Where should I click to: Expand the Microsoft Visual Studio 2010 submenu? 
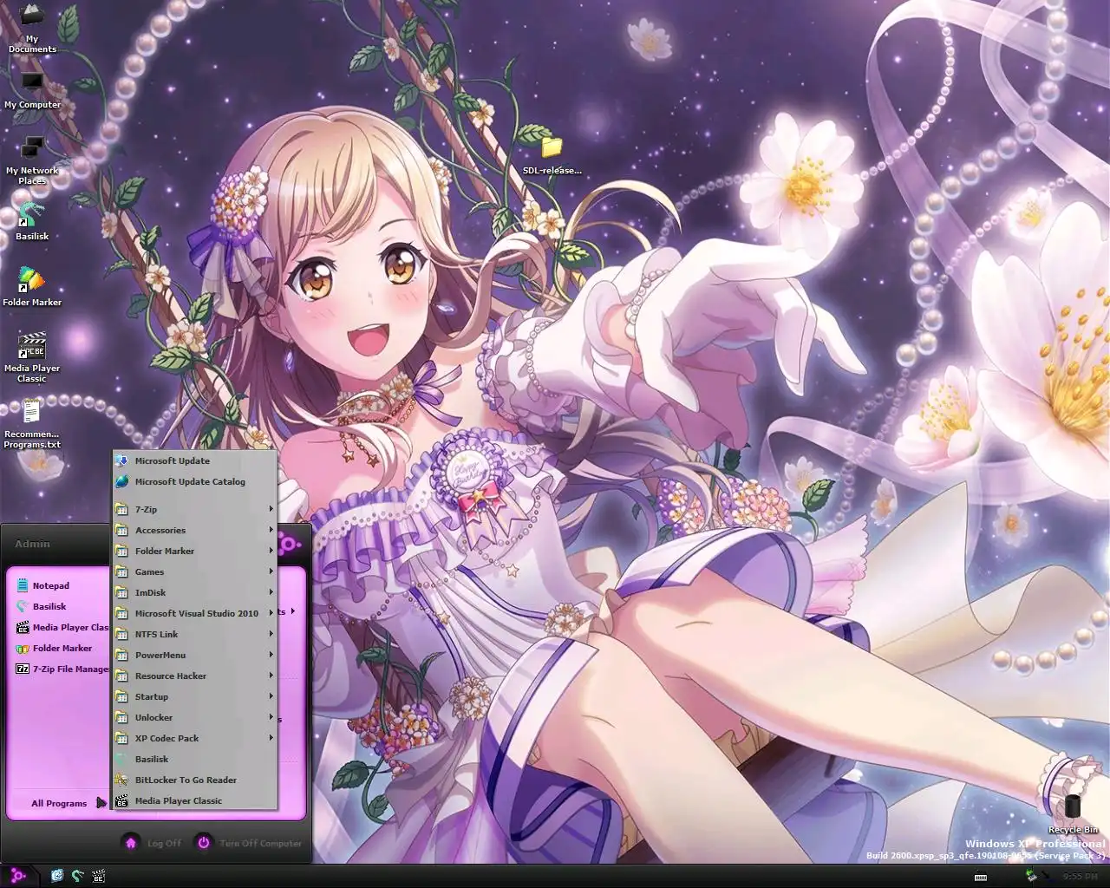pyautogui.click(x=194, y=613)
